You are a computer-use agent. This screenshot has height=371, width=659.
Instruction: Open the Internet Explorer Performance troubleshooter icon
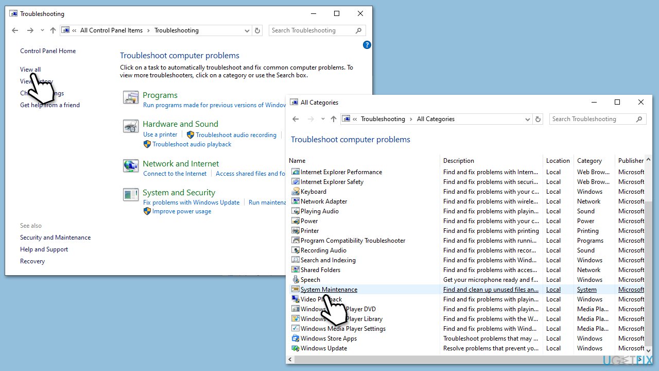(x=295, y=172)
